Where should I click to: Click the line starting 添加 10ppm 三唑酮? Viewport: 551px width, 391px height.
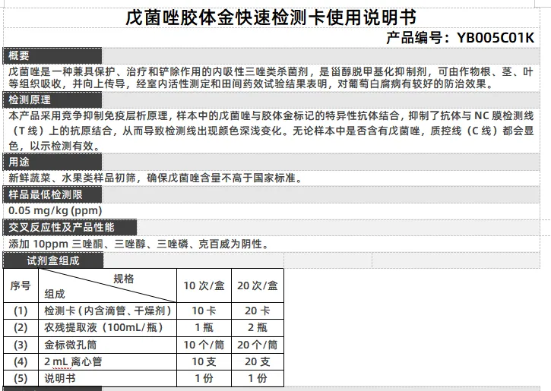click(x=139, y=244)
